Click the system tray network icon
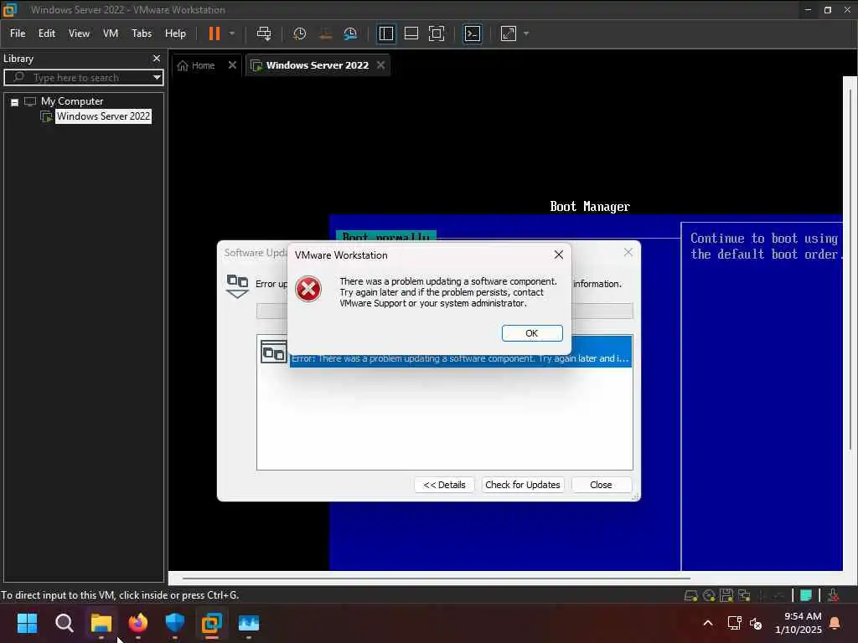The width and height of the screenshot is (858, 643). (734, 623)
